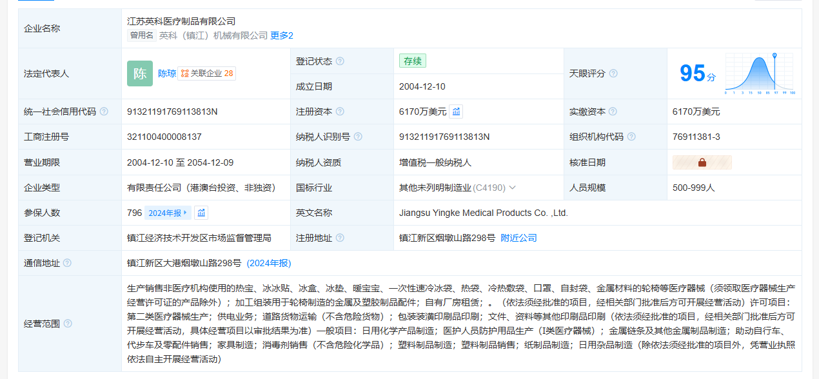Click the 陈 avatar of the legal representative
The image size is (819, 379).
[140, 73]
